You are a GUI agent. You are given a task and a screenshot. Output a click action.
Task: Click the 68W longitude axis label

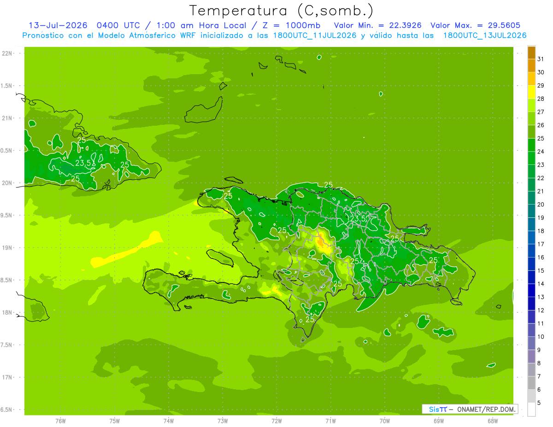click(x=493, y=421)
